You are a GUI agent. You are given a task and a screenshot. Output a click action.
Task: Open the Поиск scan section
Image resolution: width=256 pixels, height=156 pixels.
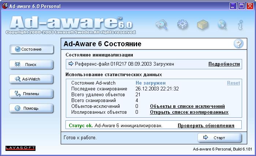point(31,65)
